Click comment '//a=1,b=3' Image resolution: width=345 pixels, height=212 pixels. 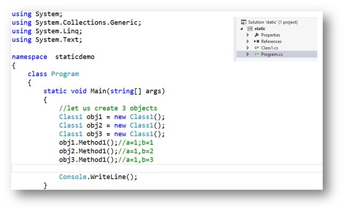pyautogui.click(x=136, y=160)
